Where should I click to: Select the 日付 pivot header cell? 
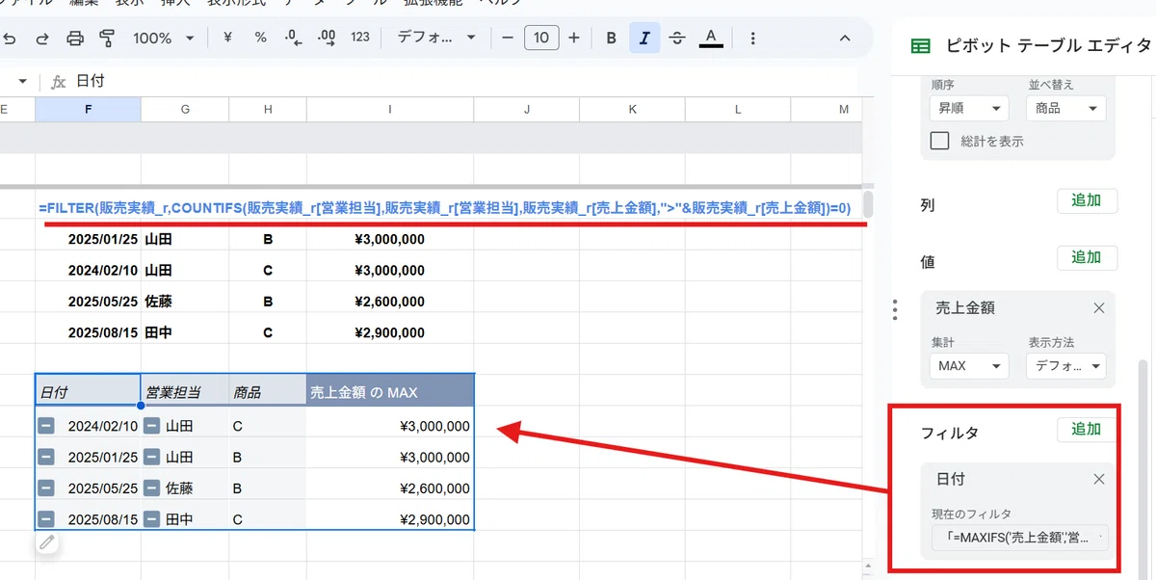88,390
